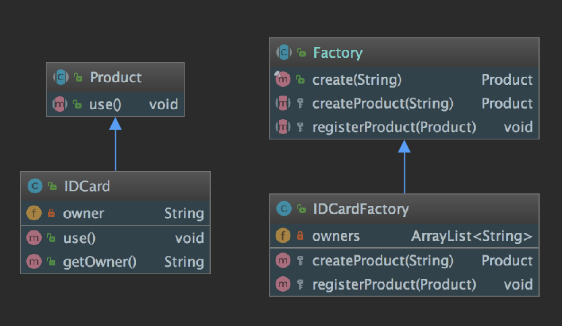Click Product return type of create(String)
This screenshot has width=562, height=326.
tap(507, 80)
